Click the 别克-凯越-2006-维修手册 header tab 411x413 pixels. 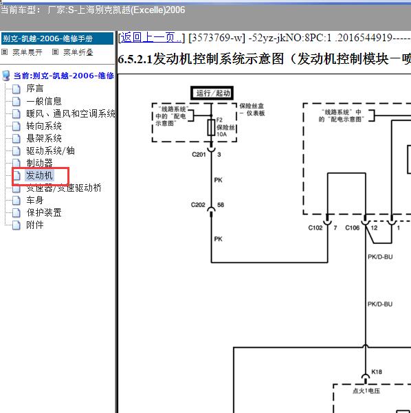point(58,38)
